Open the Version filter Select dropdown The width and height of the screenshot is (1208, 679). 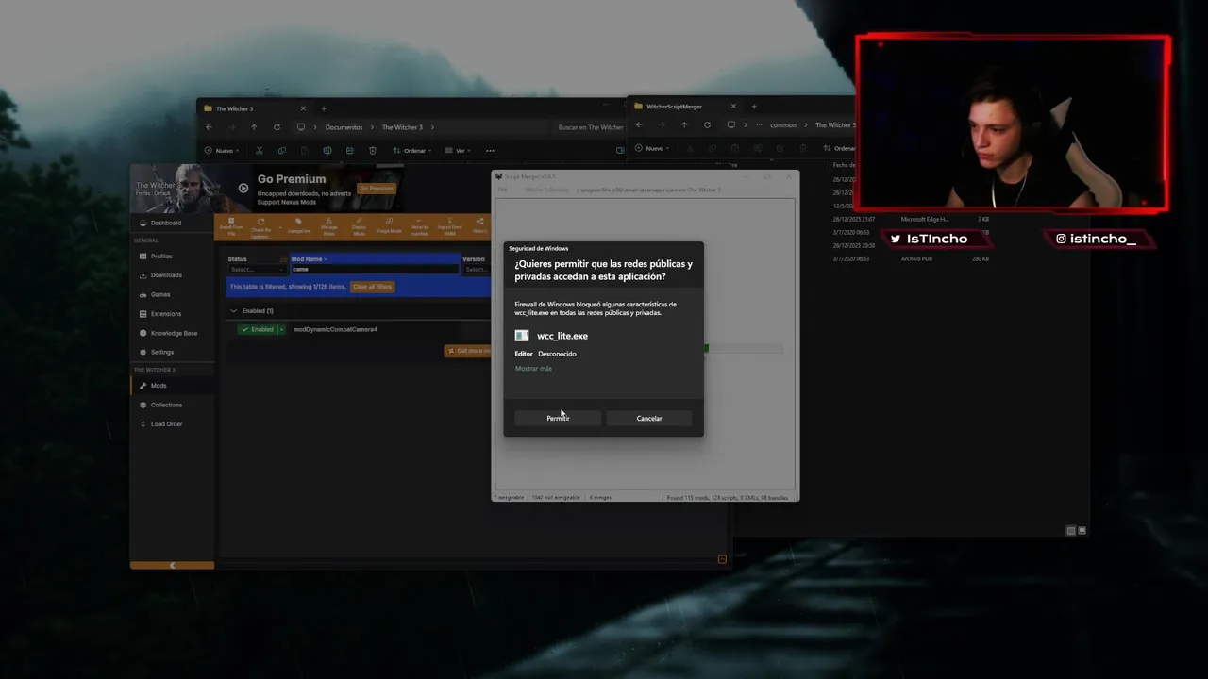476,270
